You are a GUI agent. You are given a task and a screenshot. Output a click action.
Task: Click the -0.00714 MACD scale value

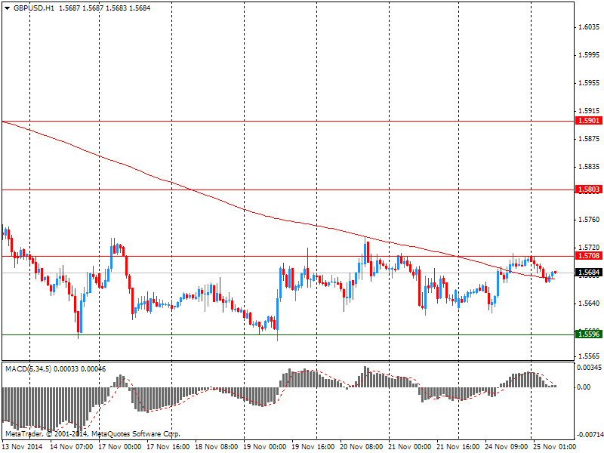coord(589,435)
